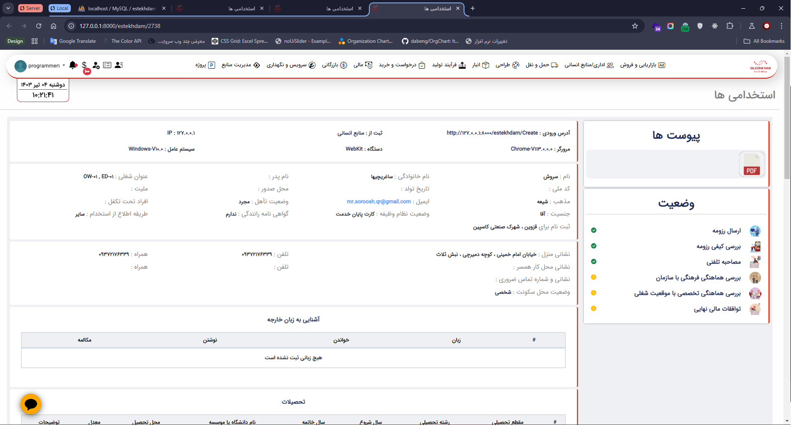
Task: Click the Chrome extensions puzzle icon
Action: 730,26
